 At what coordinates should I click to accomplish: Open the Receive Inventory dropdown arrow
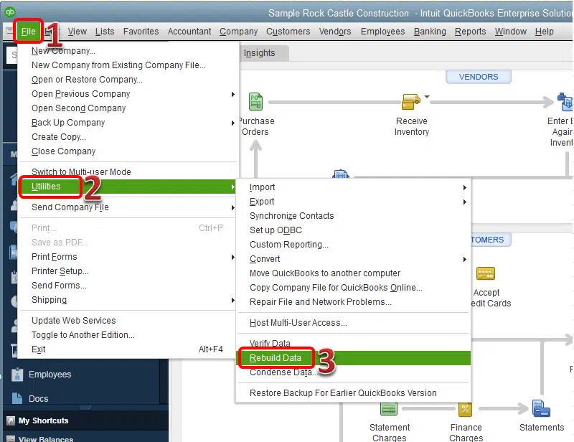(427, 97)
